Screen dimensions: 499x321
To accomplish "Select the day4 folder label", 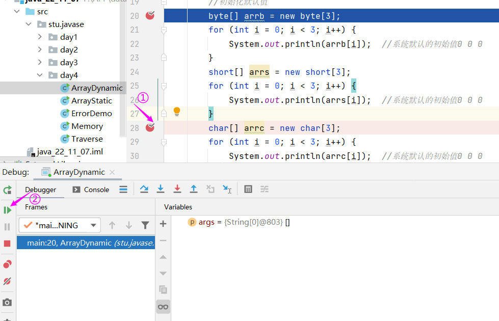I will (x=69, y=75).
